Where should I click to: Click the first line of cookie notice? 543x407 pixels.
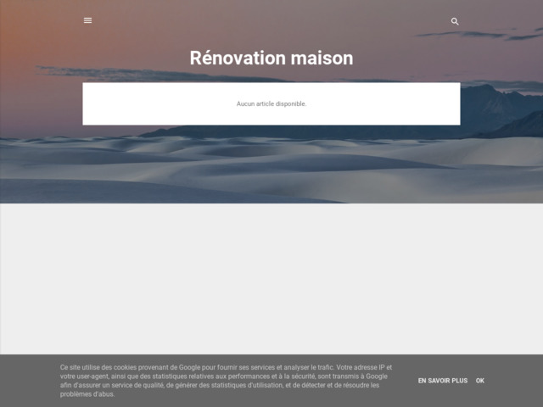pyautogui.click(x=227, y=367)
